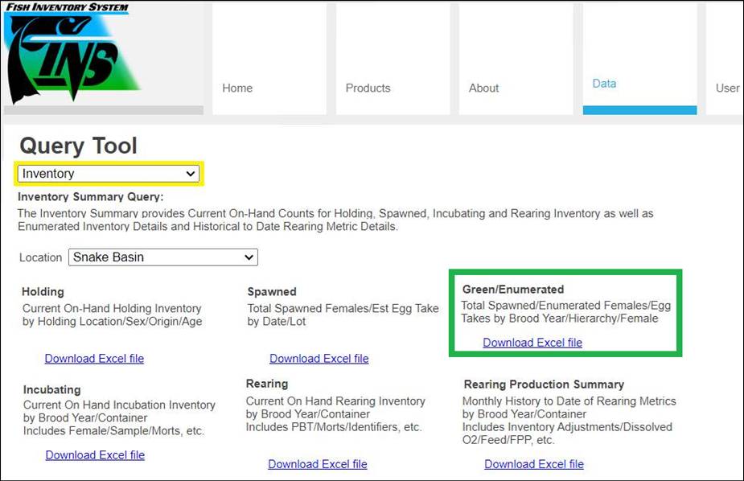Click the Green/Enumerated section heading
Viewport: 744px width, 481px height.
(513, 290)
